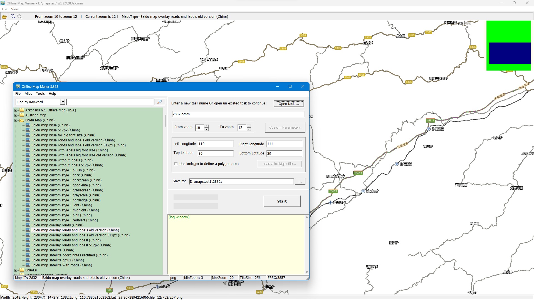Expand the Austrian Map tree node

(x=16, y=115)
